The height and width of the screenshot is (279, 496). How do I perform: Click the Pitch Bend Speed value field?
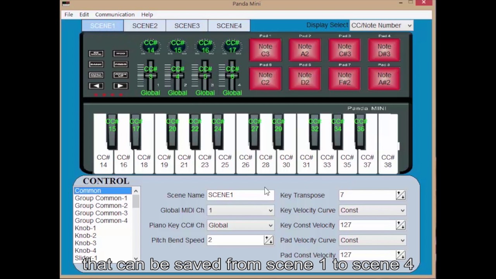point(235,240)
